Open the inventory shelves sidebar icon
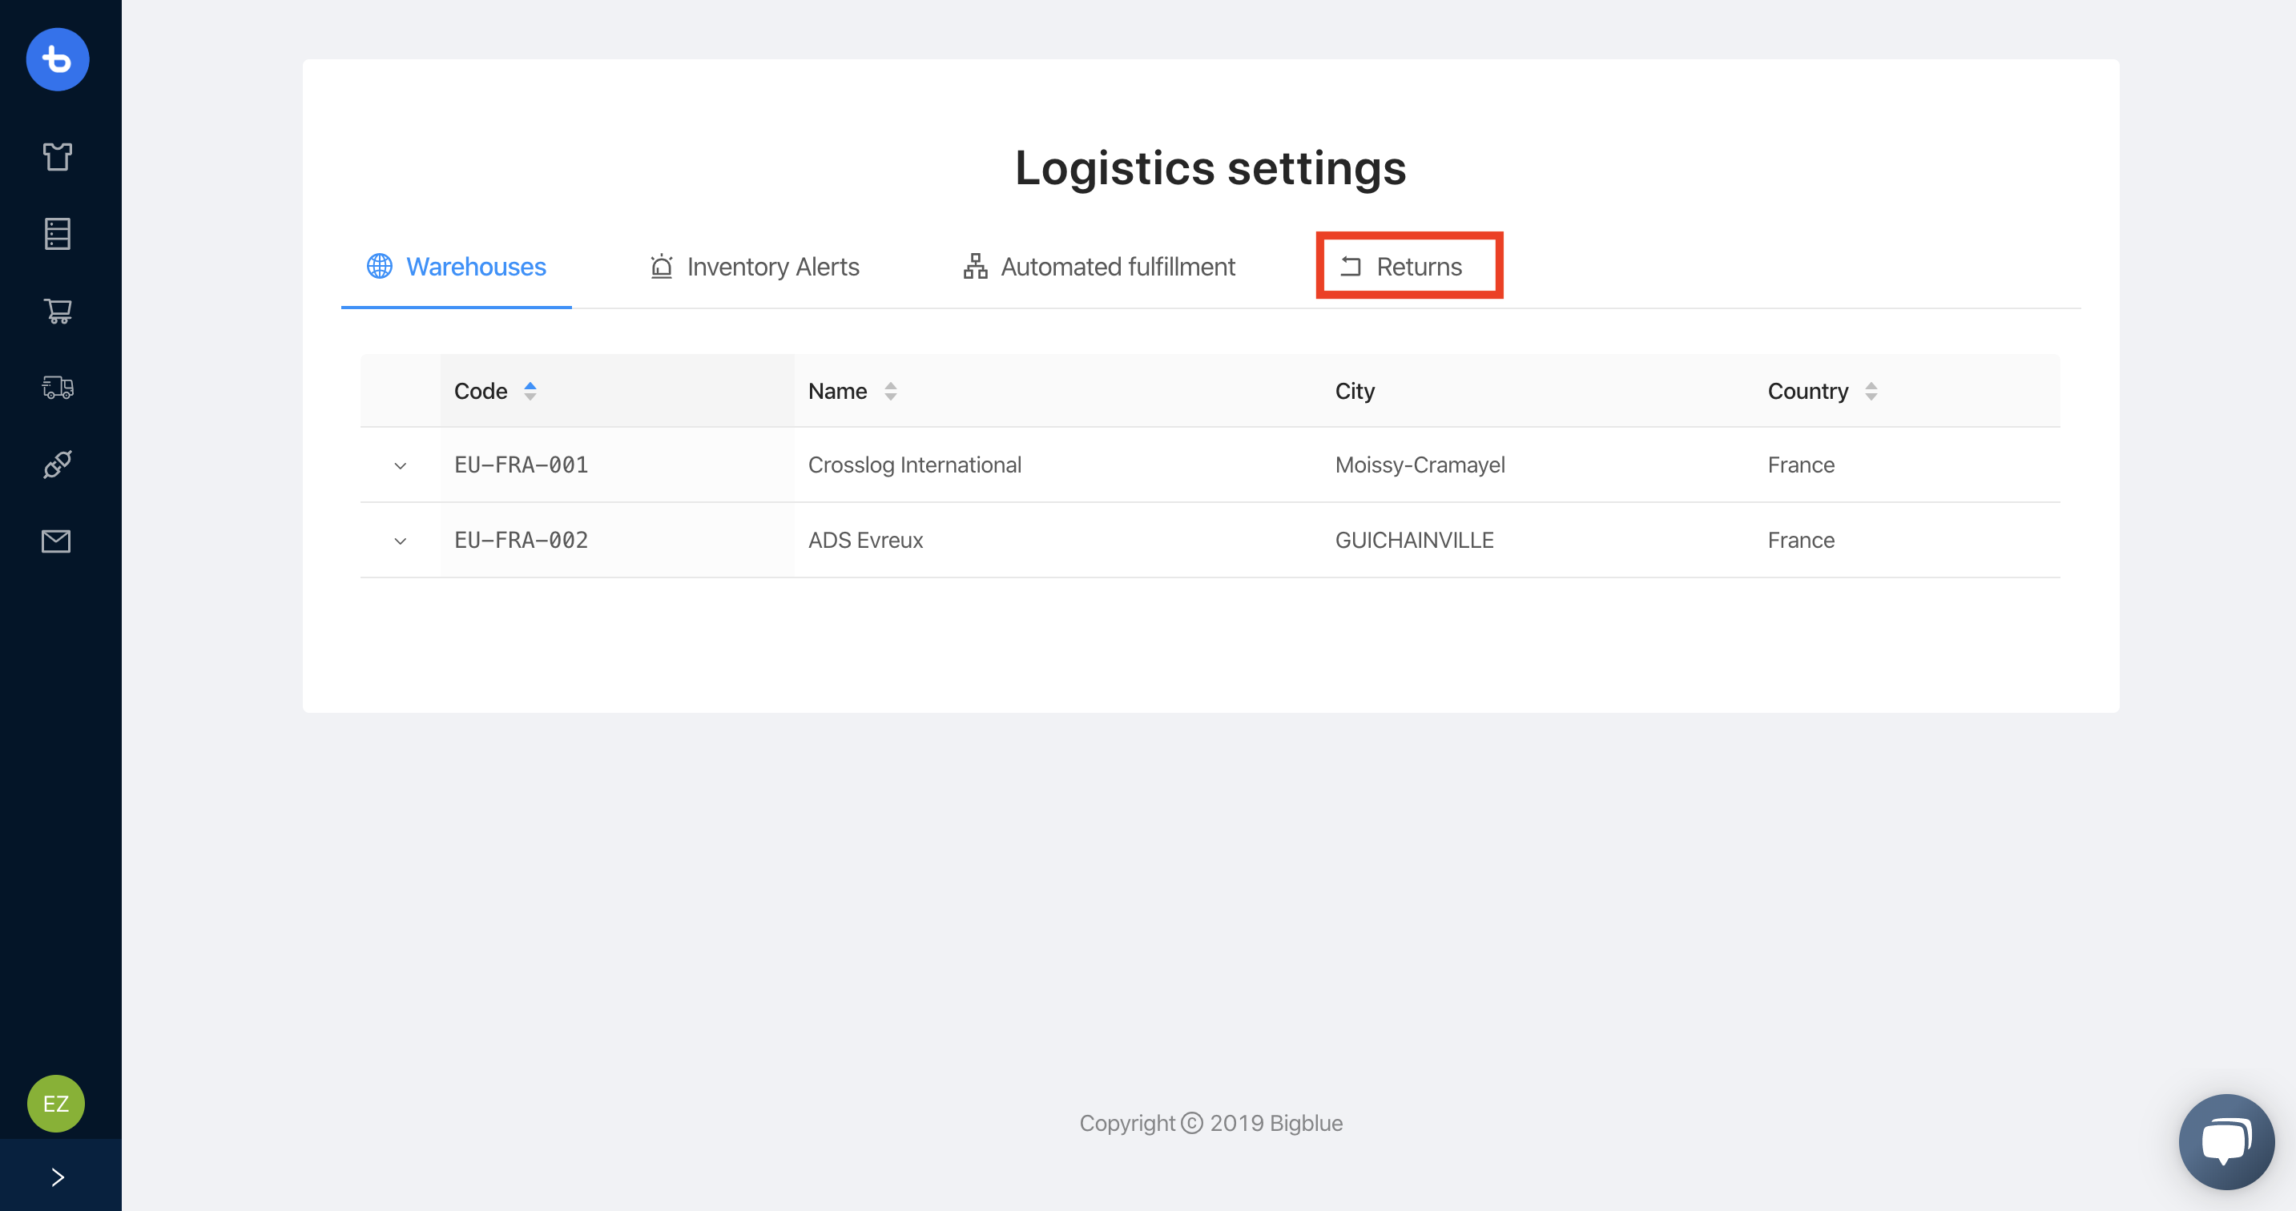 pyautogui.click(x=57, y=233)
